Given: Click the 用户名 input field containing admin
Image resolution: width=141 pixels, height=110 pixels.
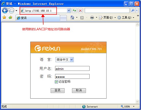Looking at the screenshot, I should [x=72, y=68].
